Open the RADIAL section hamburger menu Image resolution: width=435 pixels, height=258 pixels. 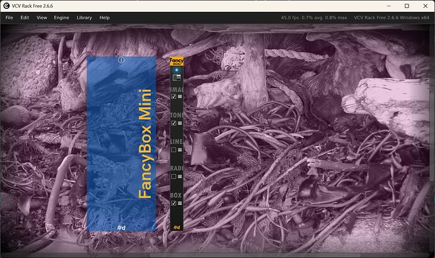pos(180,177)
